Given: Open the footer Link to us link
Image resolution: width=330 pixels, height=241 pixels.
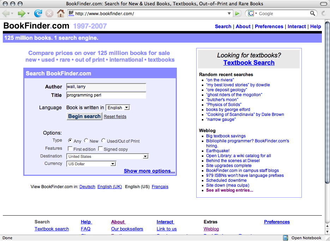Looking at the screenshot, I should (167, 229).
